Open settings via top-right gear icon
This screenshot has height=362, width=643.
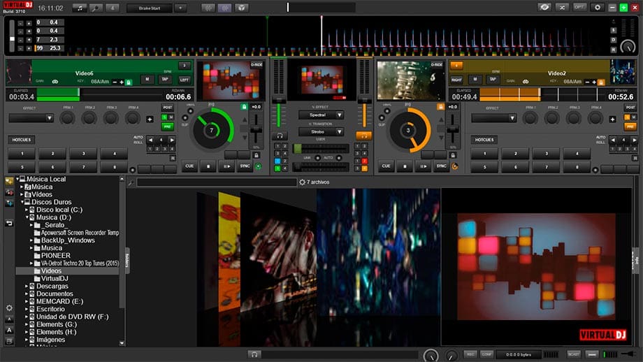pyautogui.click(x=597, y=8)
